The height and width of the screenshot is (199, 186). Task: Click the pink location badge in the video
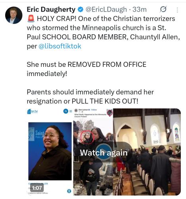[110, 113]
